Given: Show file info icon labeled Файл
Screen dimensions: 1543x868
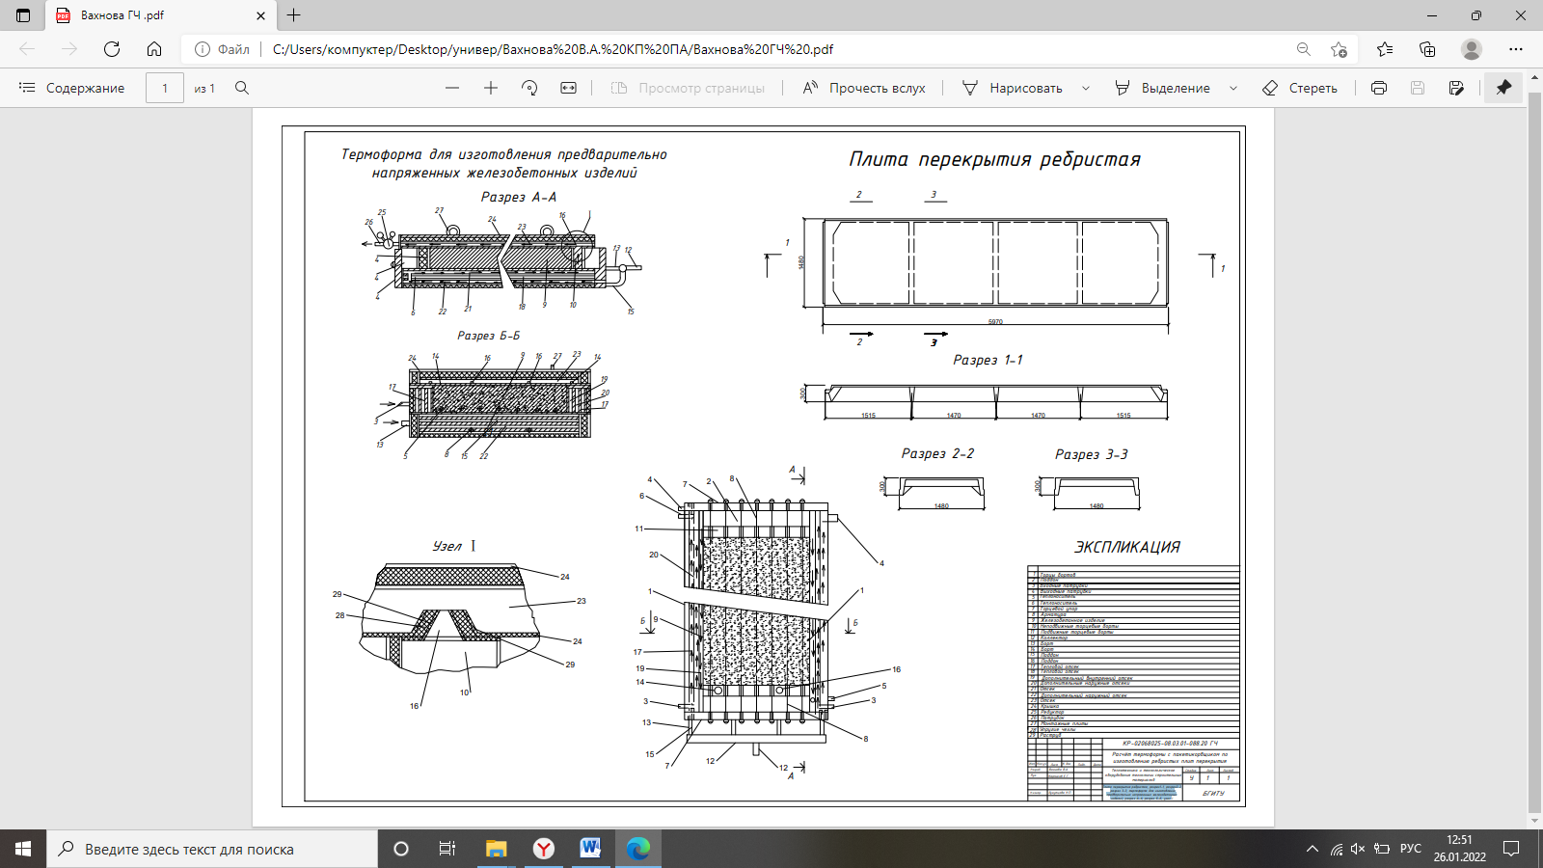Looking at the screenshot, I should click(222, 49).
